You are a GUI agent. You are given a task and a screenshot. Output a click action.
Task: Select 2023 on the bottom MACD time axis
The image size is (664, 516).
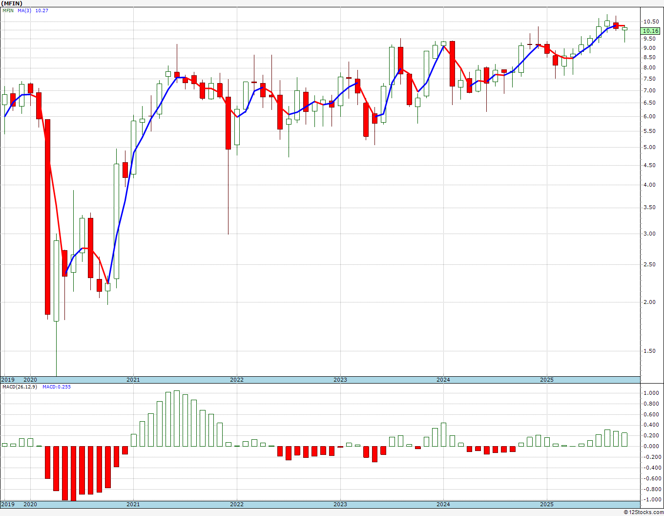340,504
